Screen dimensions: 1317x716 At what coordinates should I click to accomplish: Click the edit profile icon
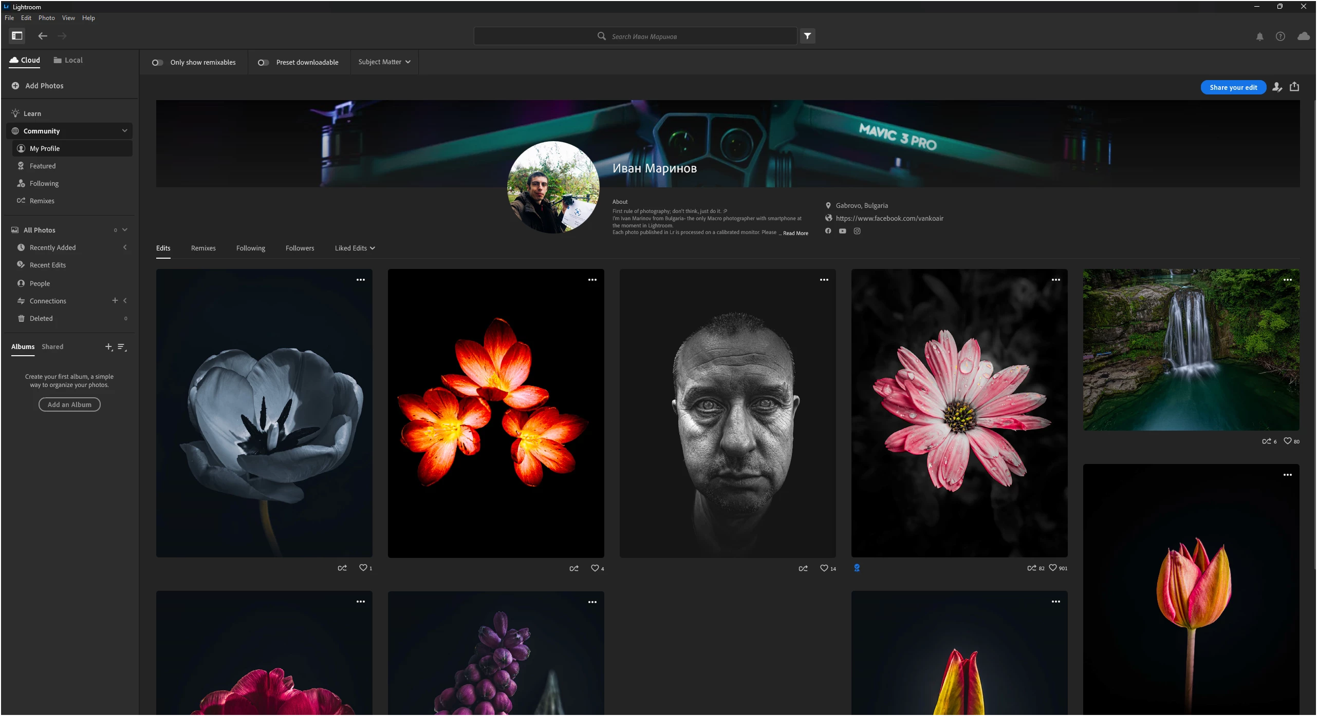(1277, 87)
